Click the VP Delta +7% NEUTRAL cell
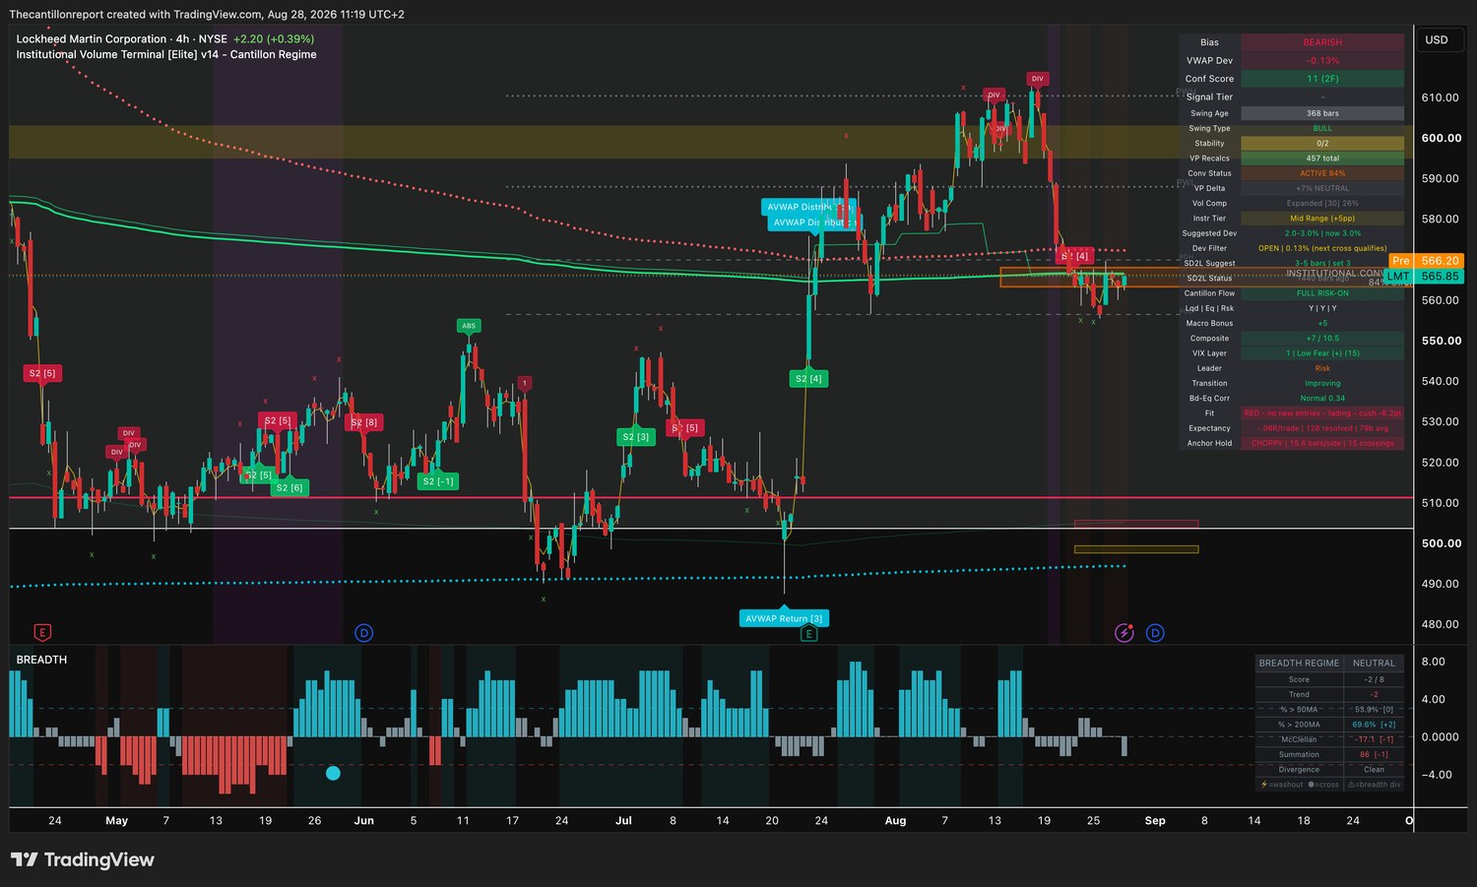Image resolution: width=1477 pixels, height=887 pixels. pos(1322,188)
